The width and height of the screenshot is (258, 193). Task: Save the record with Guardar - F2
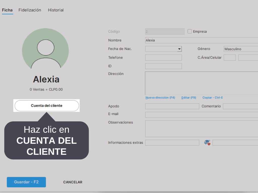tap(26, 182)
